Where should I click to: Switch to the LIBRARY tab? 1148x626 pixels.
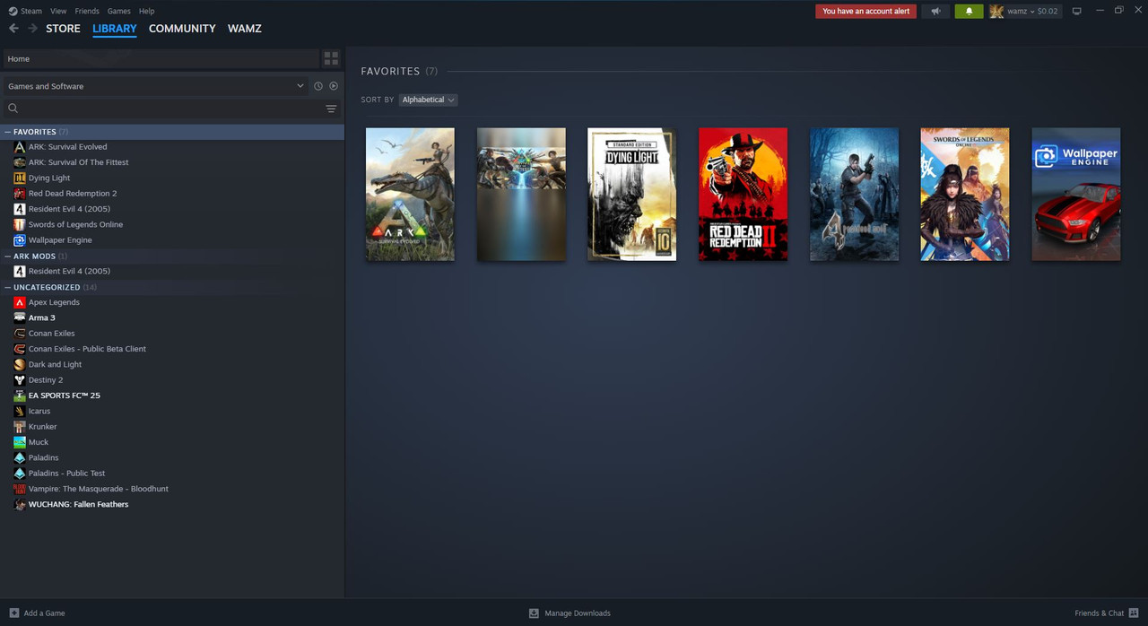pos(115,29)
